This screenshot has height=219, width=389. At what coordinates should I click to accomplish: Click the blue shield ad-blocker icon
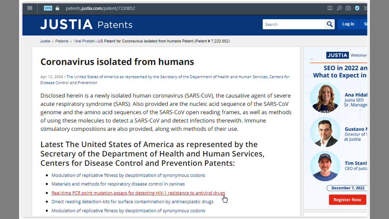point(357,8)
